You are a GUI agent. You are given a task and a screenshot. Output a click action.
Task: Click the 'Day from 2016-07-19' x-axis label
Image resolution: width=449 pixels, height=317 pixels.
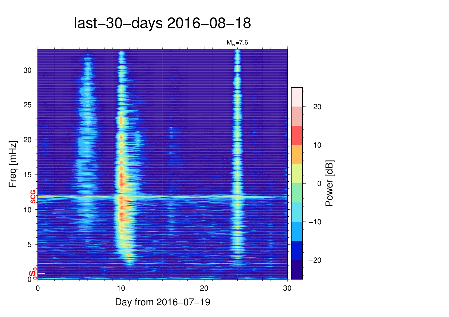163,302
